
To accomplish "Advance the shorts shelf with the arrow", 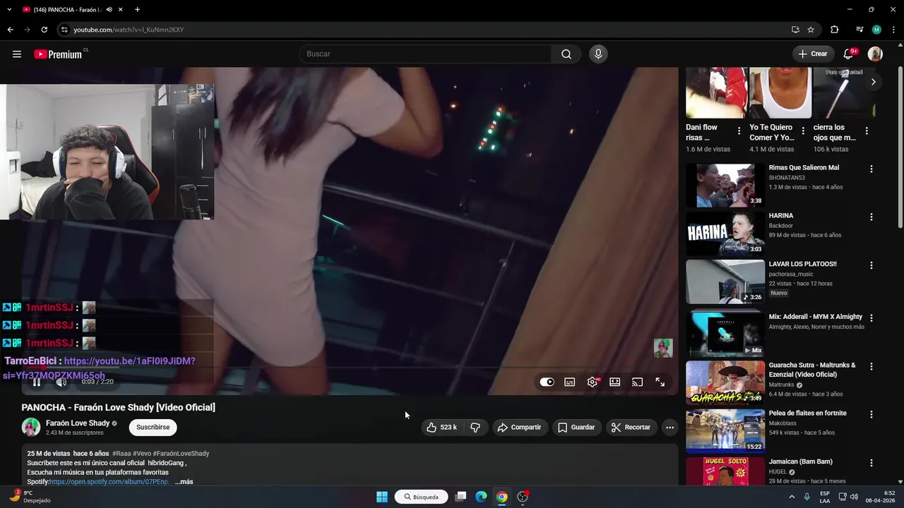I will pyautogui.click(x=873, y=82).
